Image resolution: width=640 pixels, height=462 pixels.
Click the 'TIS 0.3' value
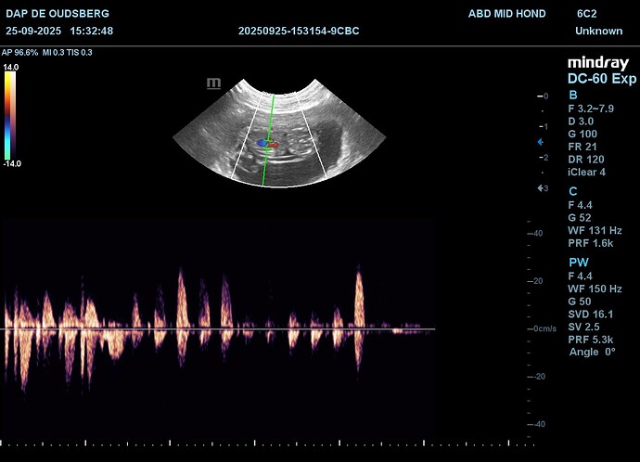[x=80, y=52]
